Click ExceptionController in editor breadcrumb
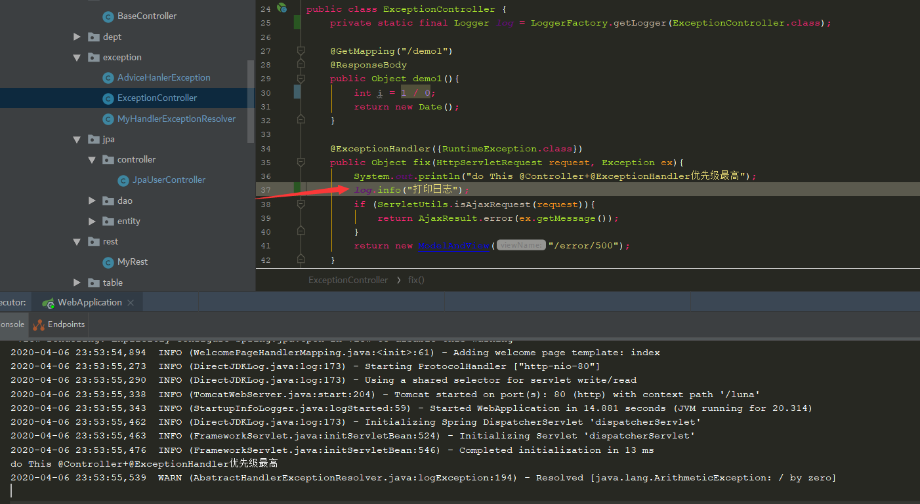920x504 pixels. (x=348, y=280)
